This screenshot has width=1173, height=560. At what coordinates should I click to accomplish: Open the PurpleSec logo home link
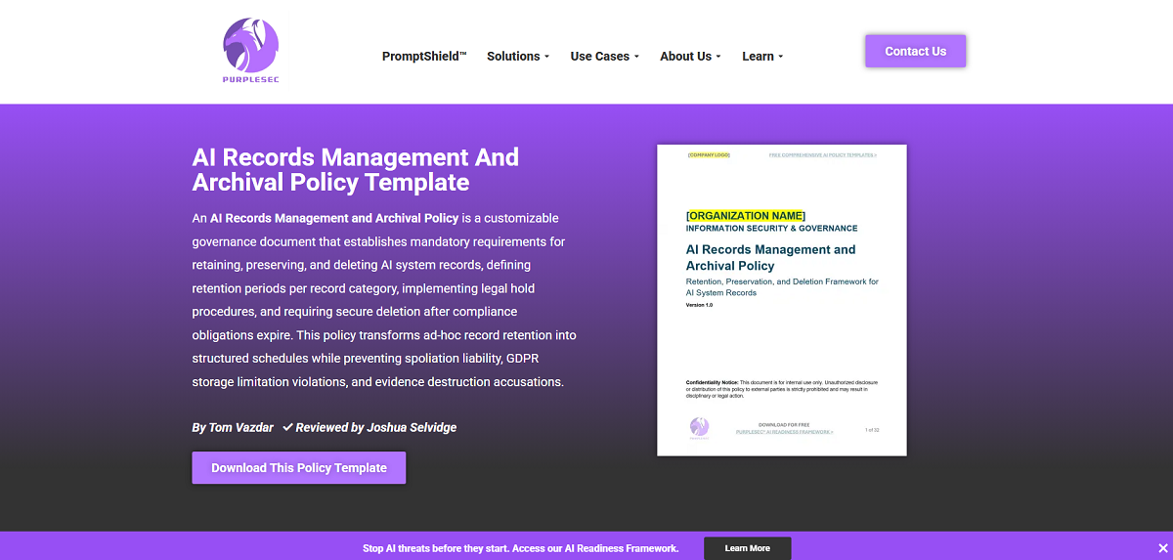point(251,52)
